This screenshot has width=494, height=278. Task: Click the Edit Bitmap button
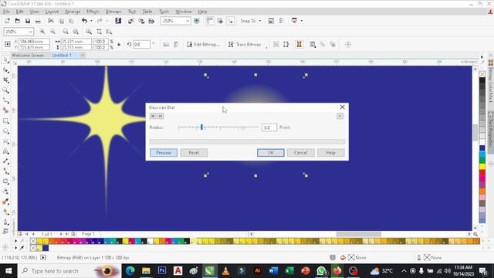click(x=203, y=45)
